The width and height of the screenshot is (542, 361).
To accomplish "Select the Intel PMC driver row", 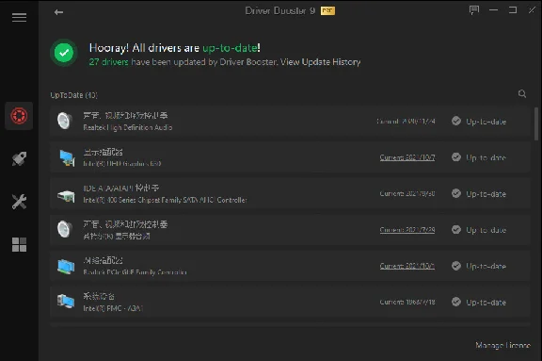I will tap(290, 303).
